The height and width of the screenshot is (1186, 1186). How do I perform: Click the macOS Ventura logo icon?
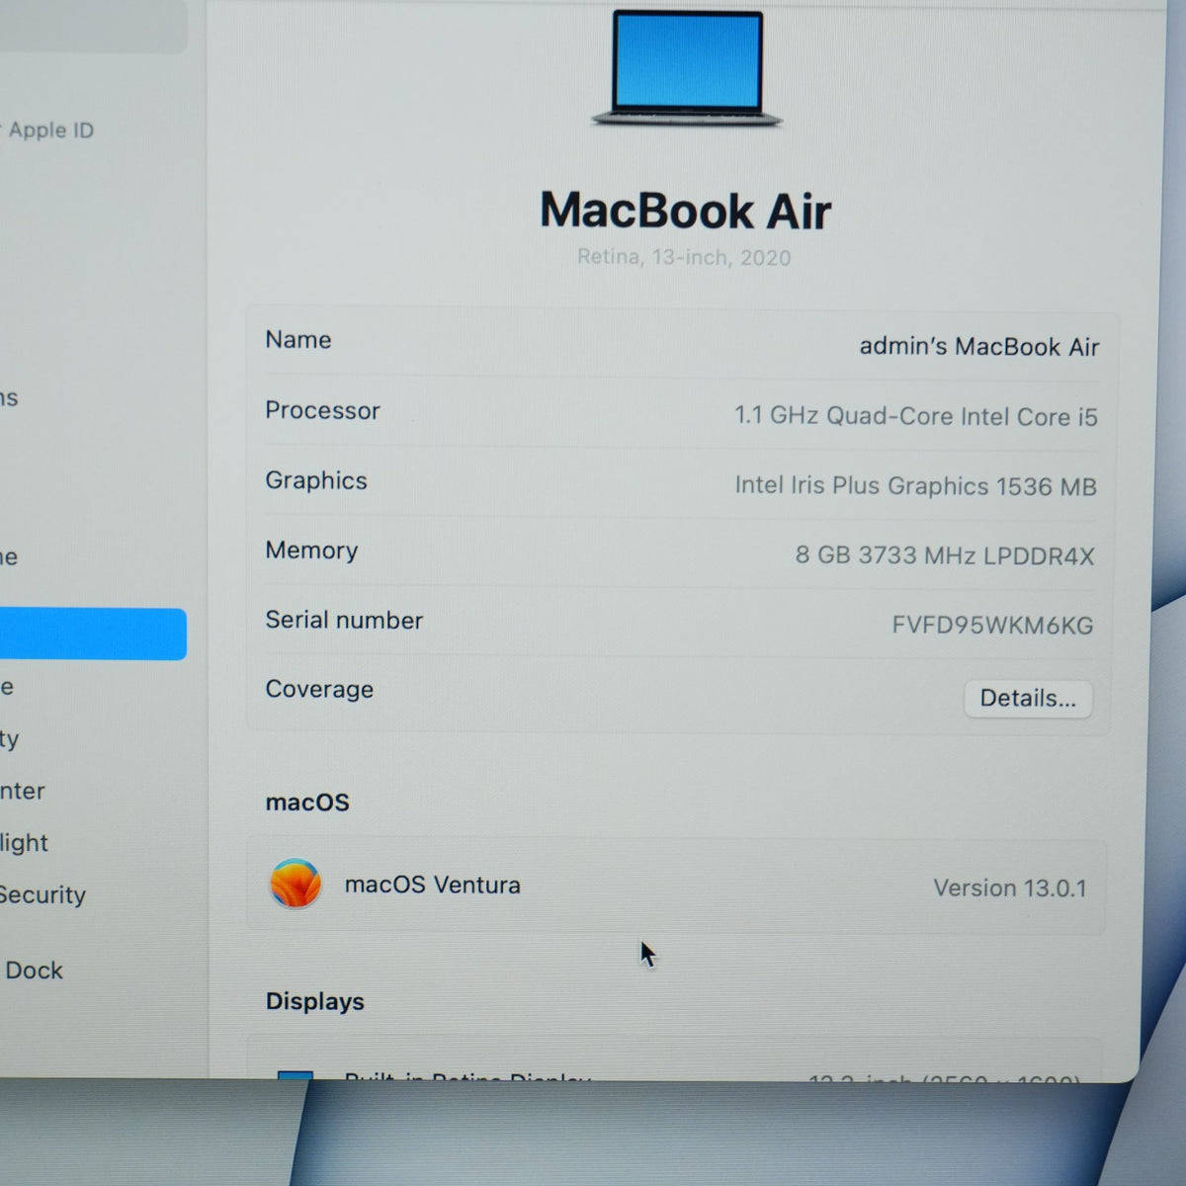[x=296, y=884]
